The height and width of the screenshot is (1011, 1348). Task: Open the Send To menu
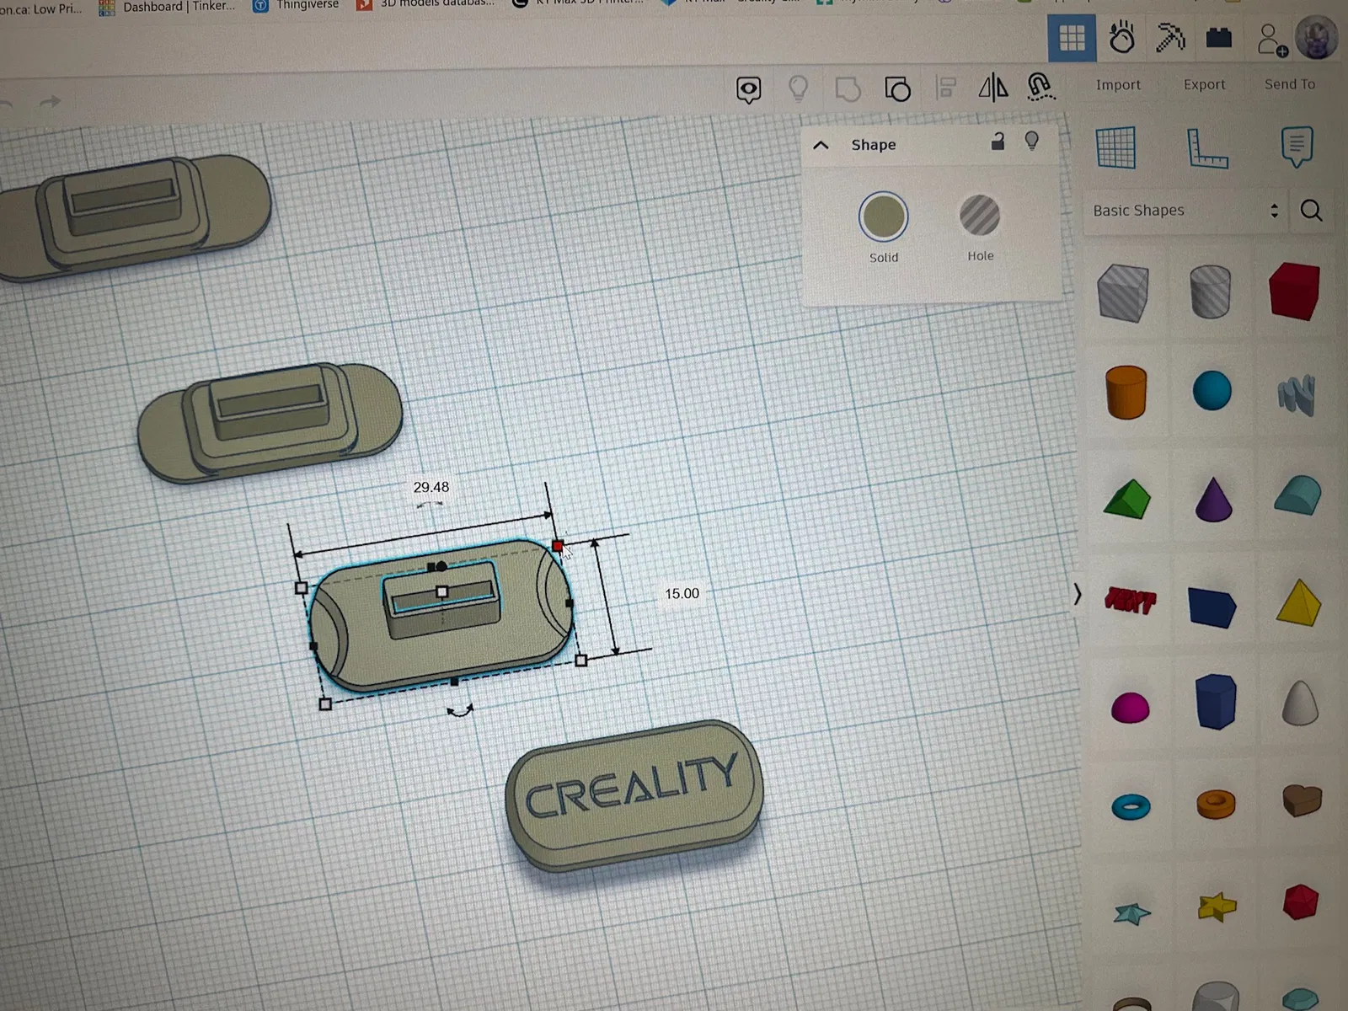point(1289,84)
